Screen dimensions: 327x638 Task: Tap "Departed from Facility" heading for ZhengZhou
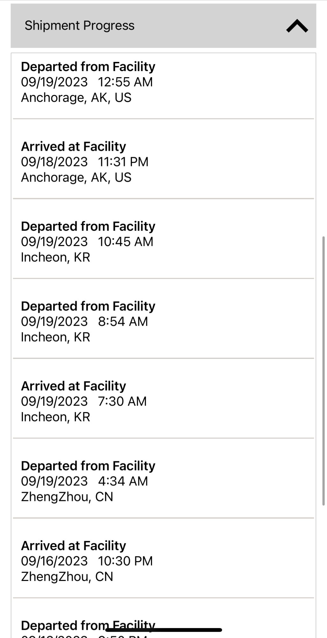(x=88, y=466)
